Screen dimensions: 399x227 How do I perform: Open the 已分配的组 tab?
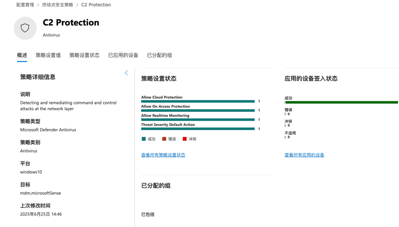[x=160, y=55]
